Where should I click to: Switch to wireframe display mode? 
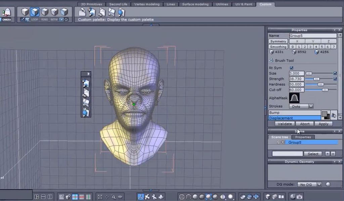[x=182, y=196]
